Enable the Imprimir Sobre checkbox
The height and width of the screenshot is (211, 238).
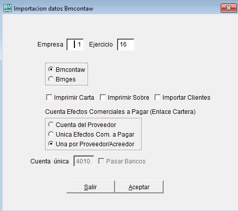103,97
